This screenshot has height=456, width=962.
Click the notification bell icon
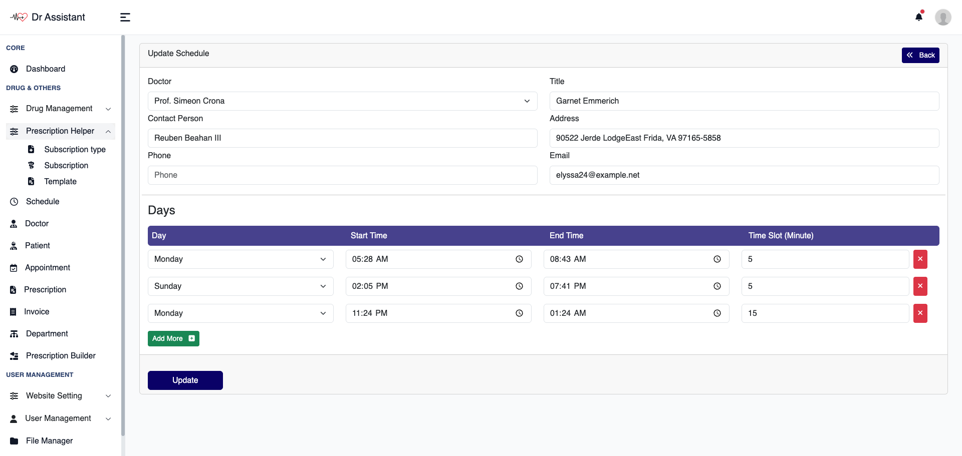coord(918,17)
